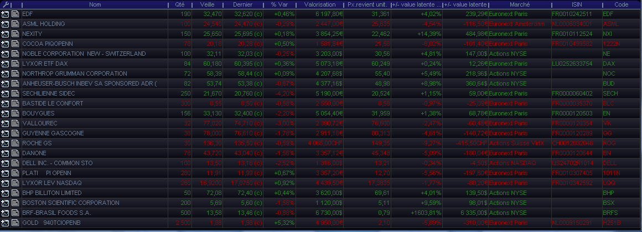This screenshot has width=642, height=232.
Task: Sort by the % Var column header
Action: (x=279, y=4)
